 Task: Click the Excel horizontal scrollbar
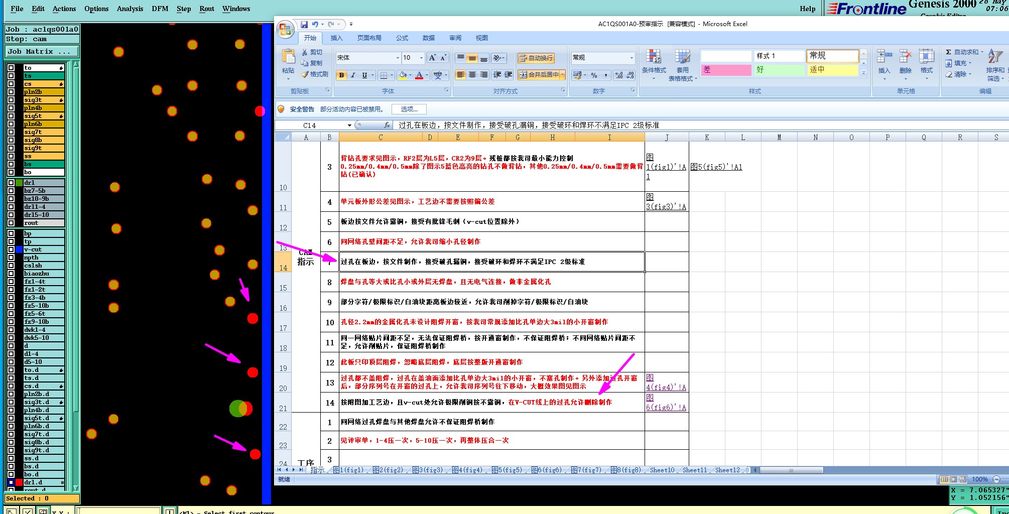click(791, 470)
